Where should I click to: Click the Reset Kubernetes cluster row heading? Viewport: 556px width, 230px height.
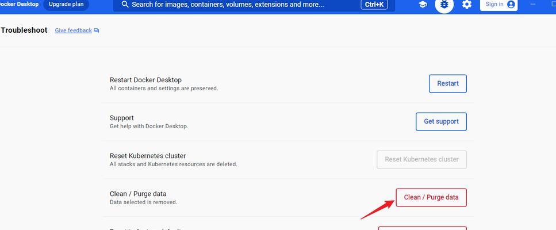[x=148, y=156]
